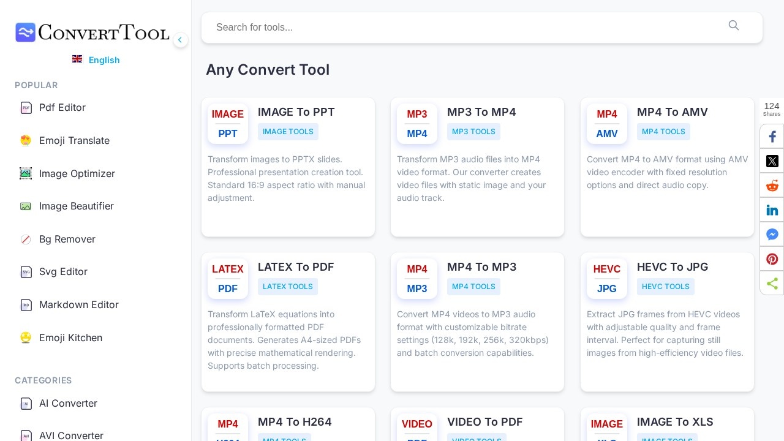The width and height of the screenshot is (784, 441).
Task: Open the HEVC To JPG thumbnail icon
Action: coord(606,279)
